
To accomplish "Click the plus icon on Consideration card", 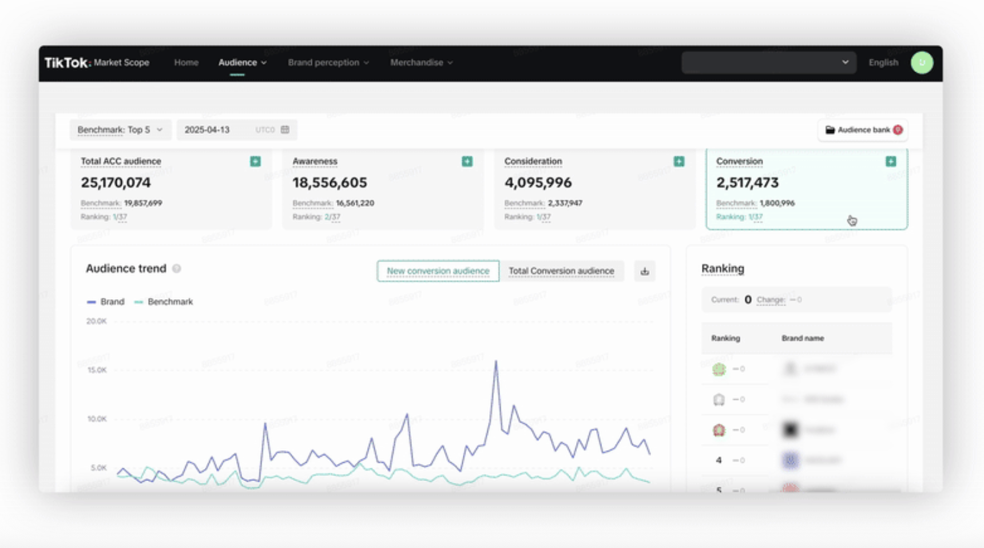I will click(x=679, y=161).
